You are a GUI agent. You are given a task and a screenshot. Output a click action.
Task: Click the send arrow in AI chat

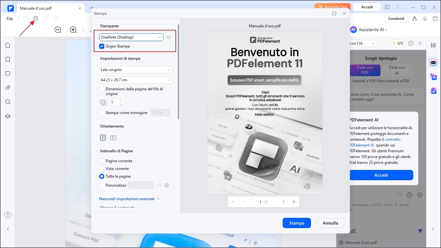pos(420,231)
